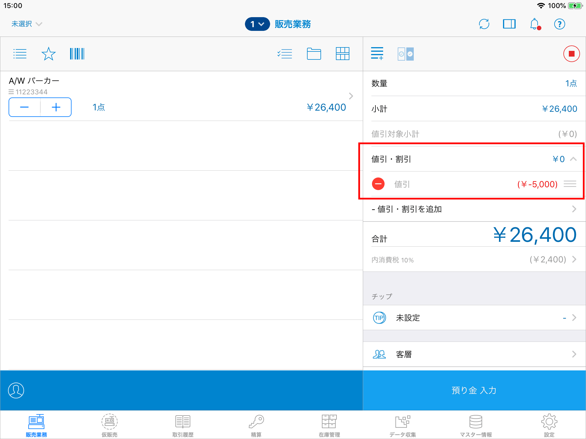
Task: Show the product grid layout
Action: [x=342, y=54]
